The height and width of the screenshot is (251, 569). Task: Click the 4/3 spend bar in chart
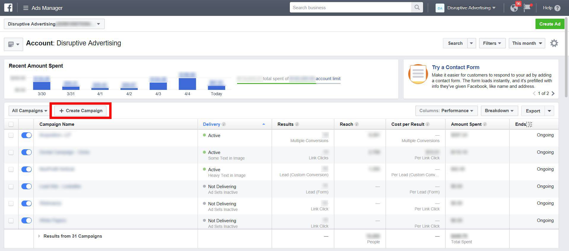coord(158,86)
